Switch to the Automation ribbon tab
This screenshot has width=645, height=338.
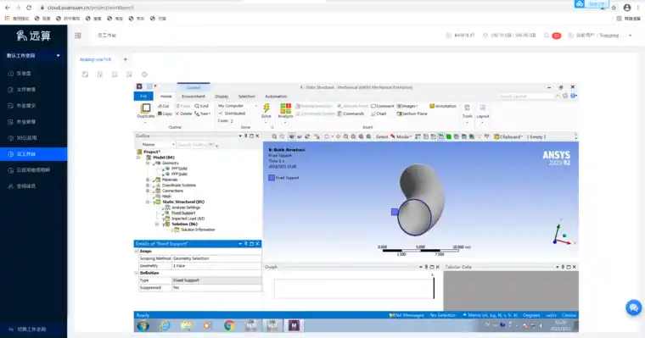276,96
